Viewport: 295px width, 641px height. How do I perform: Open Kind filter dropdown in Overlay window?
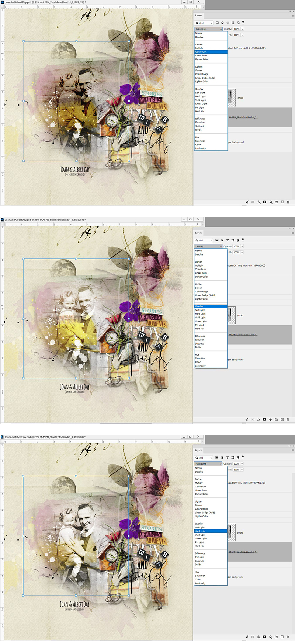[x=204, y=240]
